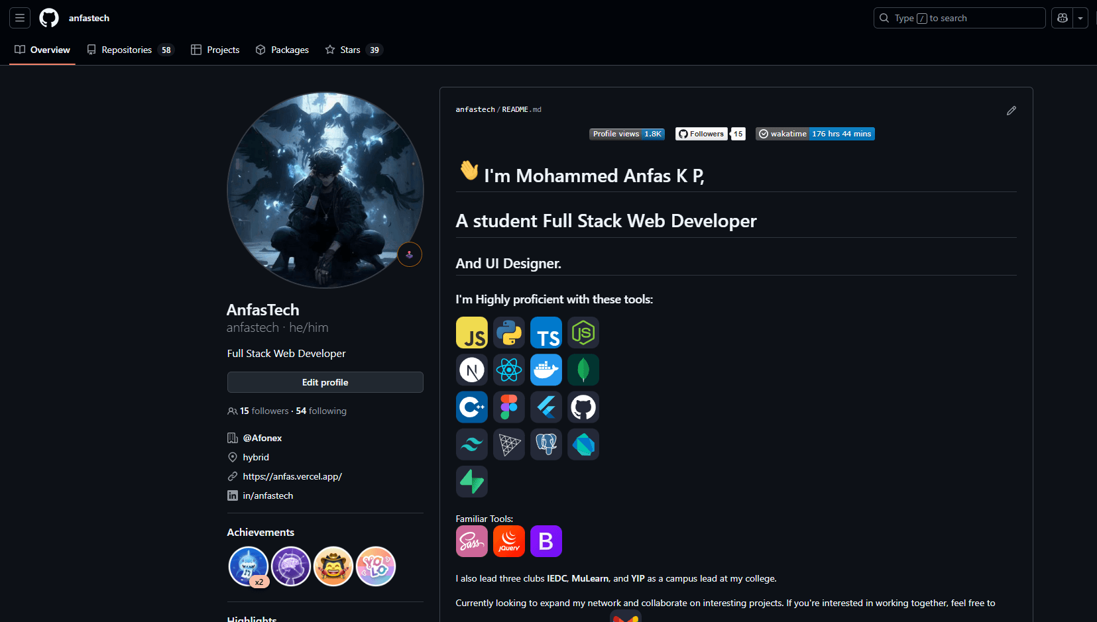Viewport: 1097px width, 622px height.
Task: Select the 'And UI Designer.' heading
Action: coord(508,264)
